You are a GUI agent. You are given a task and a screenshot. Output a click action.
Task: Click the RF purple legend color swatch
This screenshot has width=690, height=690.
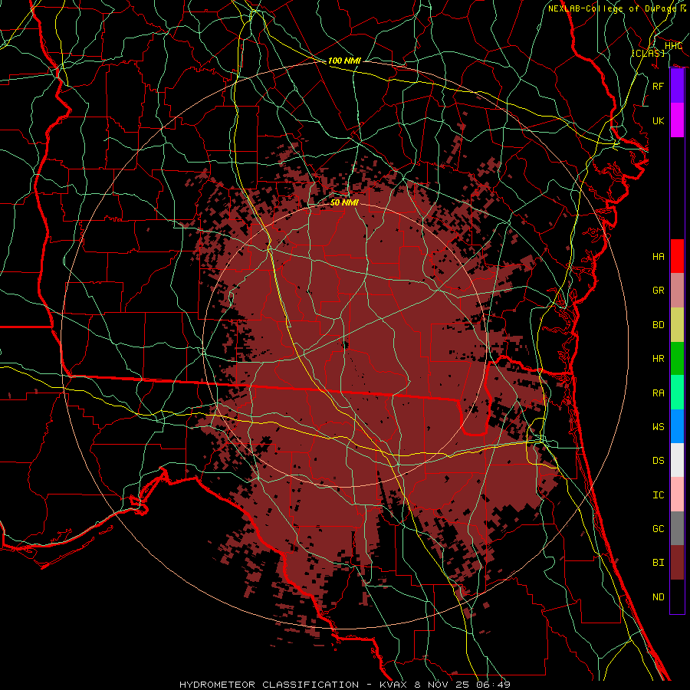pos(677,86)
